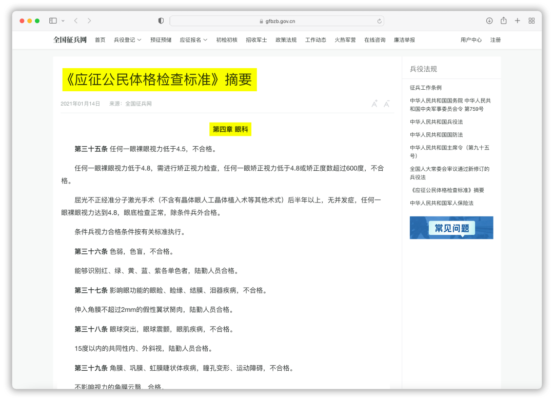Click the A- icon to shrink article text

point(386,104)
